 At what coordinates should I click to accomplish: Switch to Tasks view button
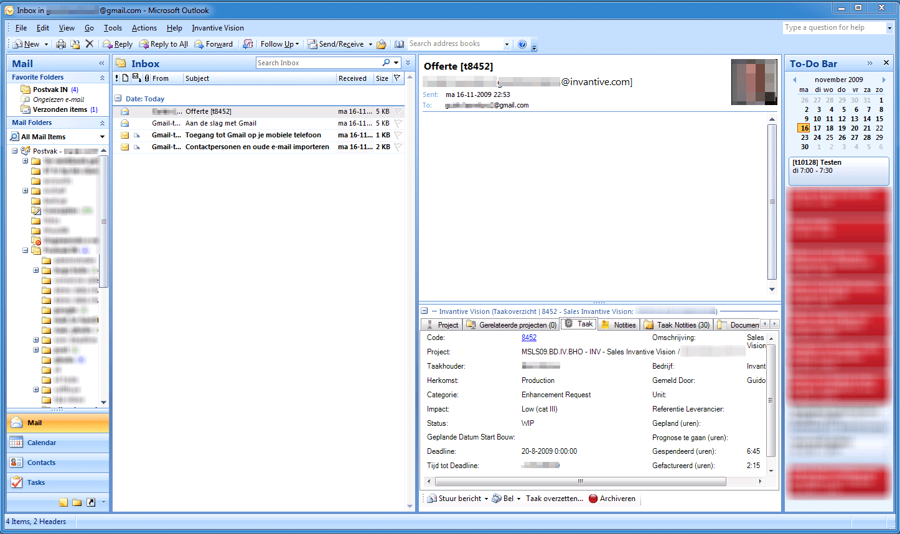[x=58, y=482]
